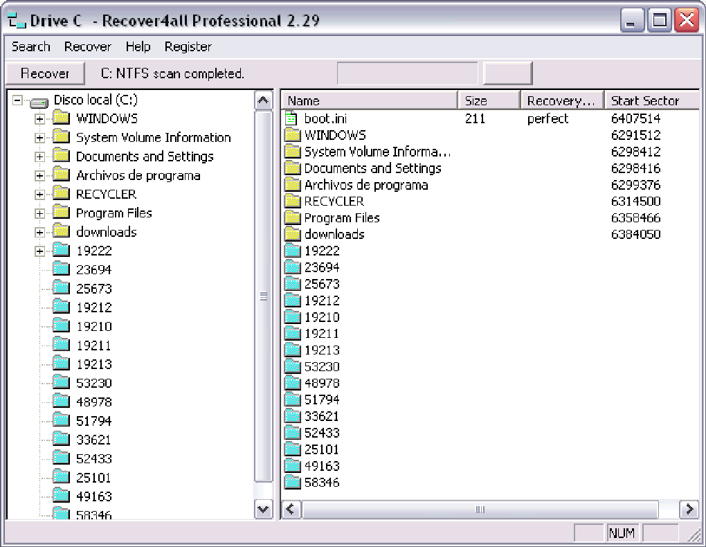Click start sector value 6314500
This screenshot has height=547, width=706.
pyautogui.click(x=636, y=201)
